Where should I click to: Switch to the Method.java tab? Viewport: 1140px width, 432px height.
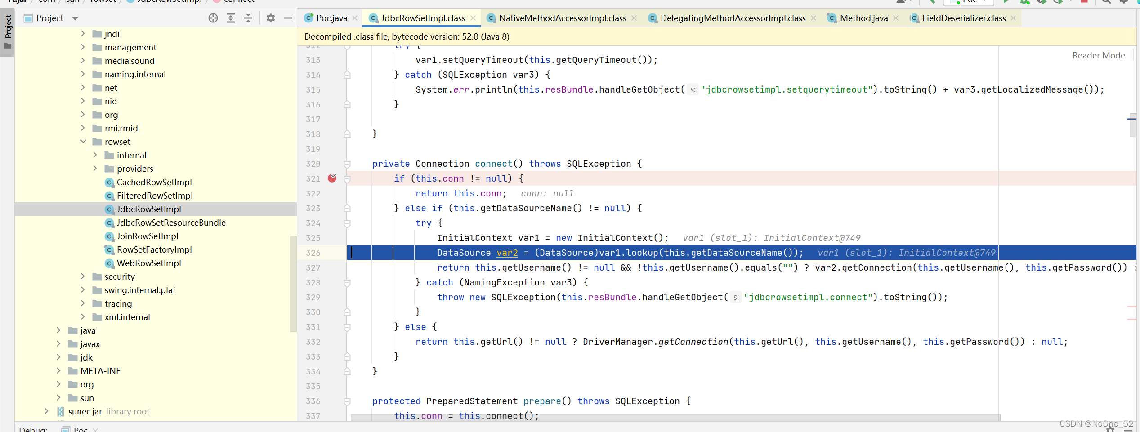(x=863, y=18)
